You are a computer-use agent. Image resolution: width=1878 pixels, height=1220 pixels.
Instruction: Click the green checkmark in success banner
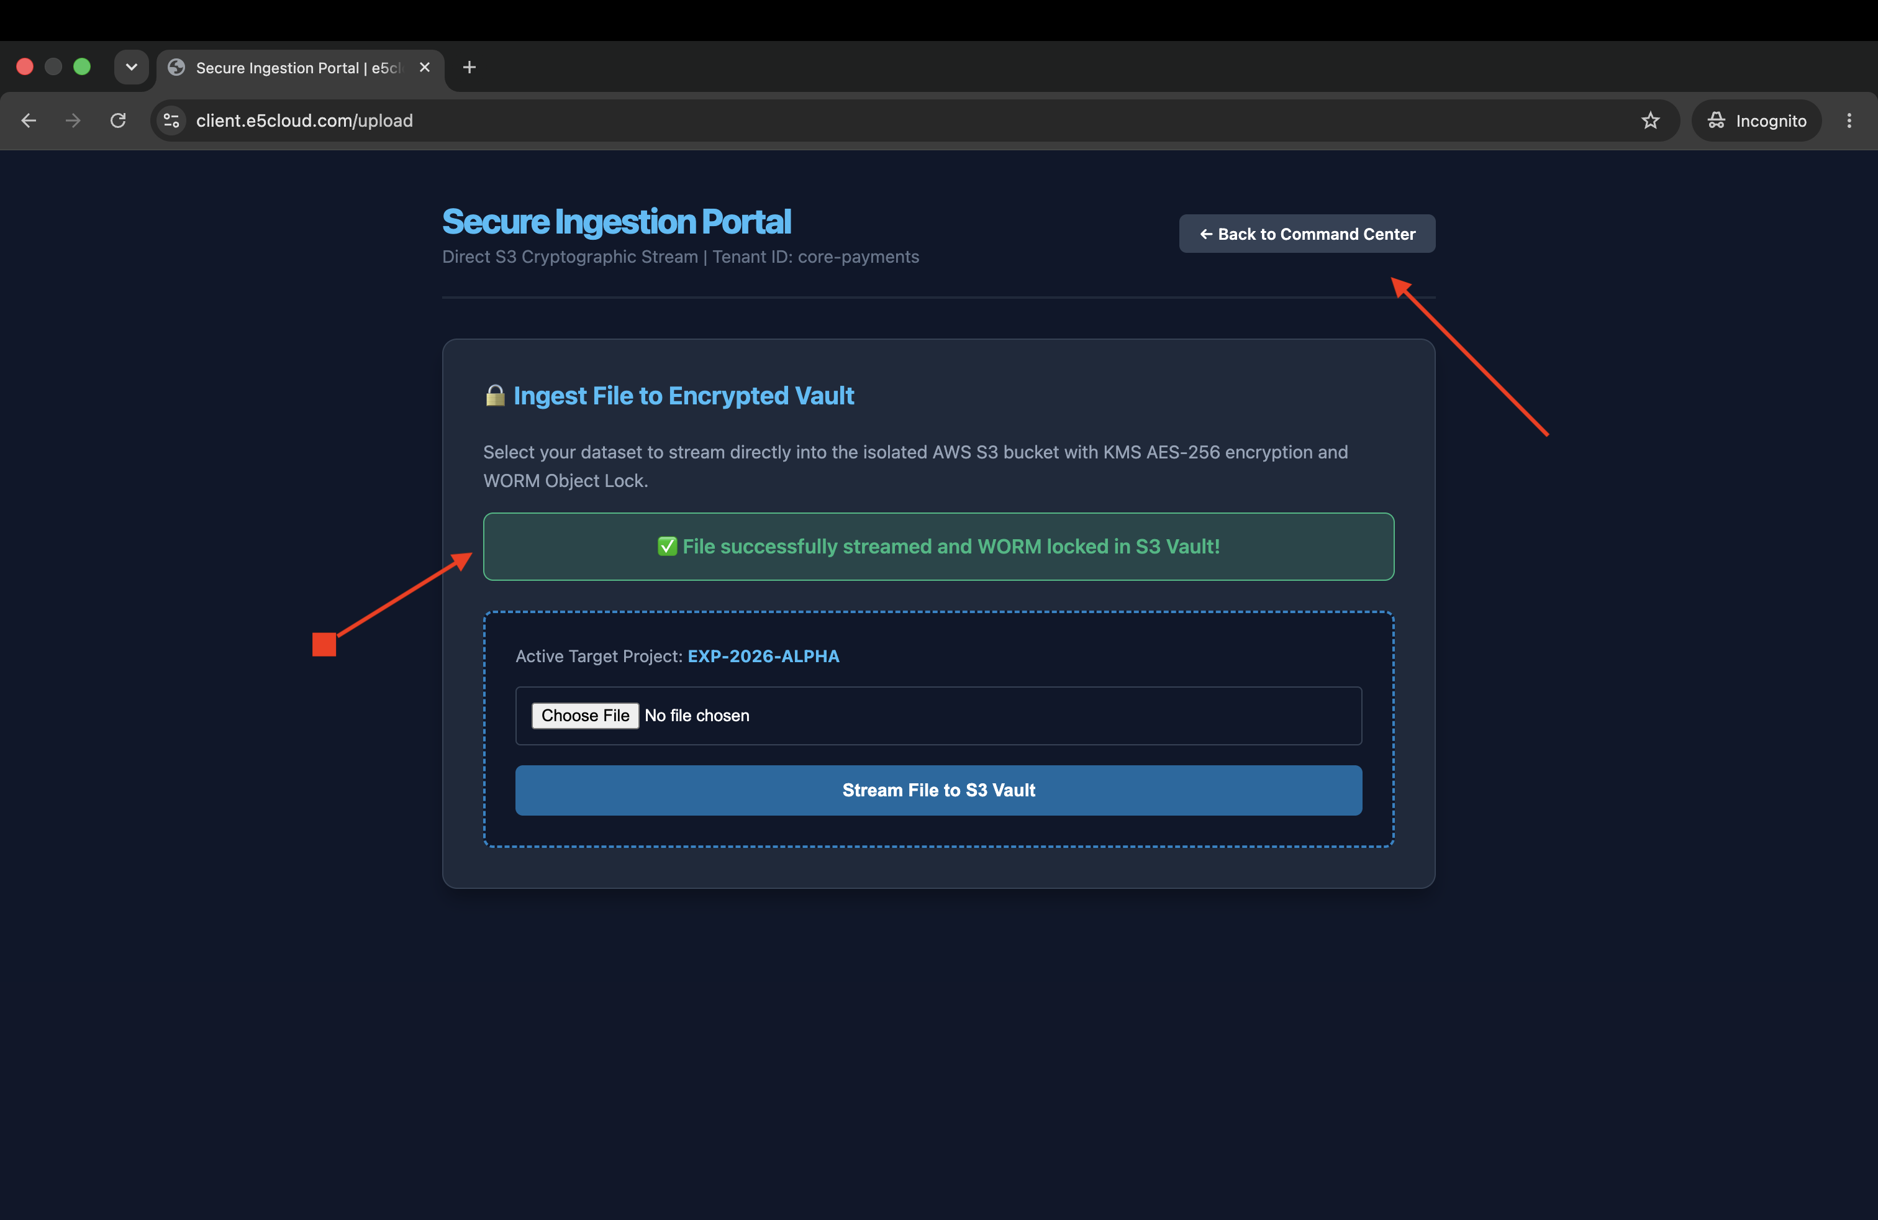(668, 547)
